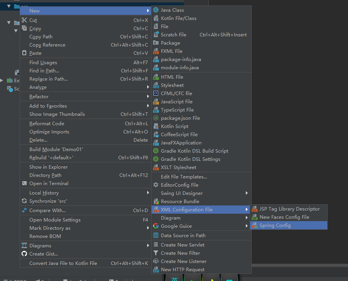
Task: Click the Package folder icon
Action: coord(156,43)
